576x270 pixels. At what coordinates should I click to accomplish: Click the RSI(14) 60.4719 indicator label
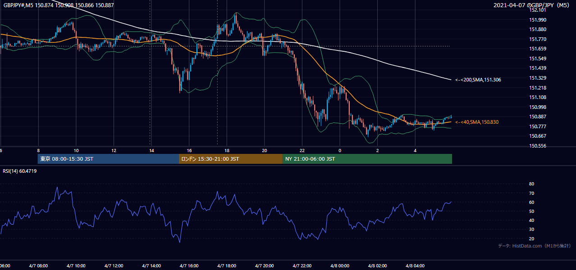click(x=20, y=171)
